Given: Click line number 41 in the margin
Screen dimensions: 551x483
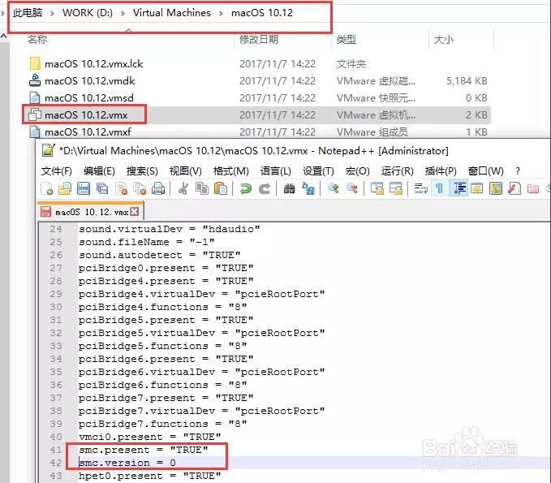Looking at the screenshot, I should click(56, 450).
